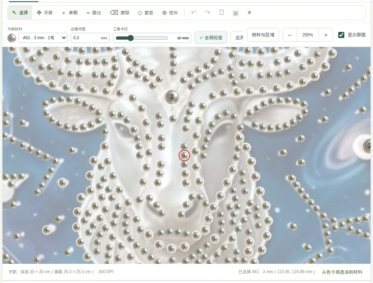373x283 pixels.
Task: Click the large number 2 bead on forehead
Action: pyautogui.click(x=172, y=97)
